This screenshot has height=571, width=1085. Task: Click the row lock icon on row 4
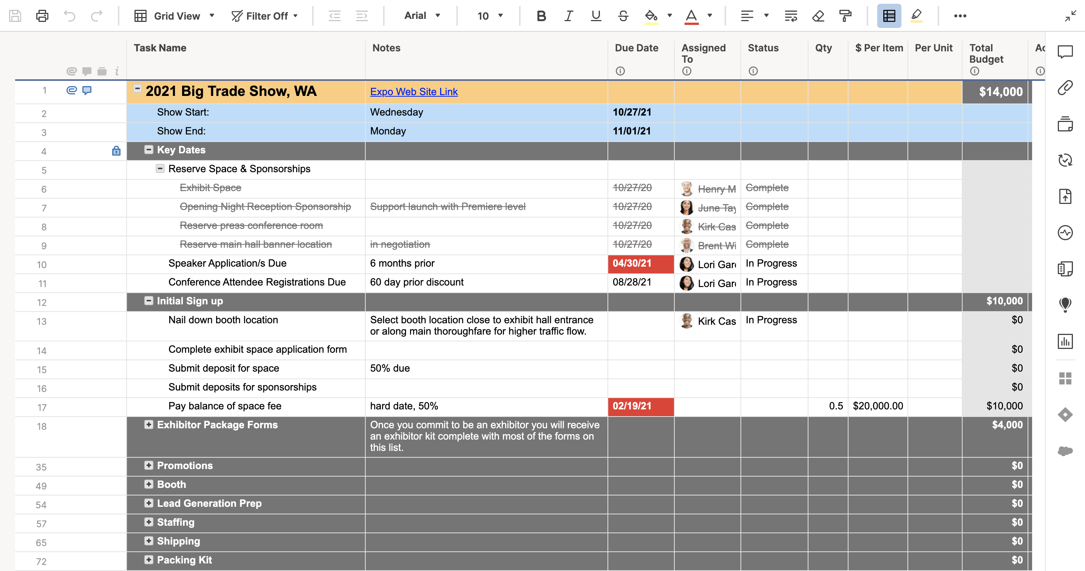(x=116, y=151)
